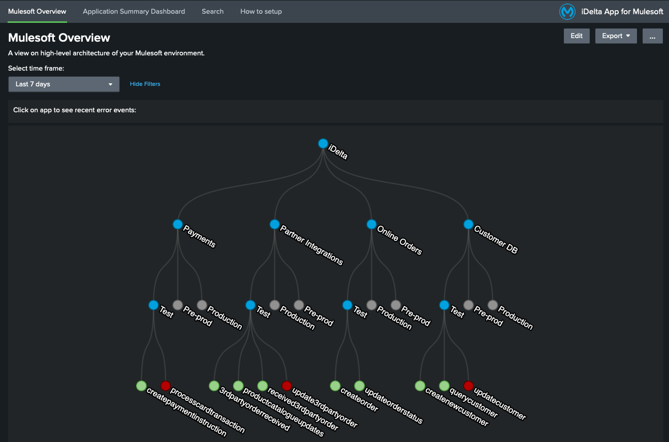The image size is (669, 442).
Task: Click the 'Select time frame:' label
Action: click(x=36, y=68)
